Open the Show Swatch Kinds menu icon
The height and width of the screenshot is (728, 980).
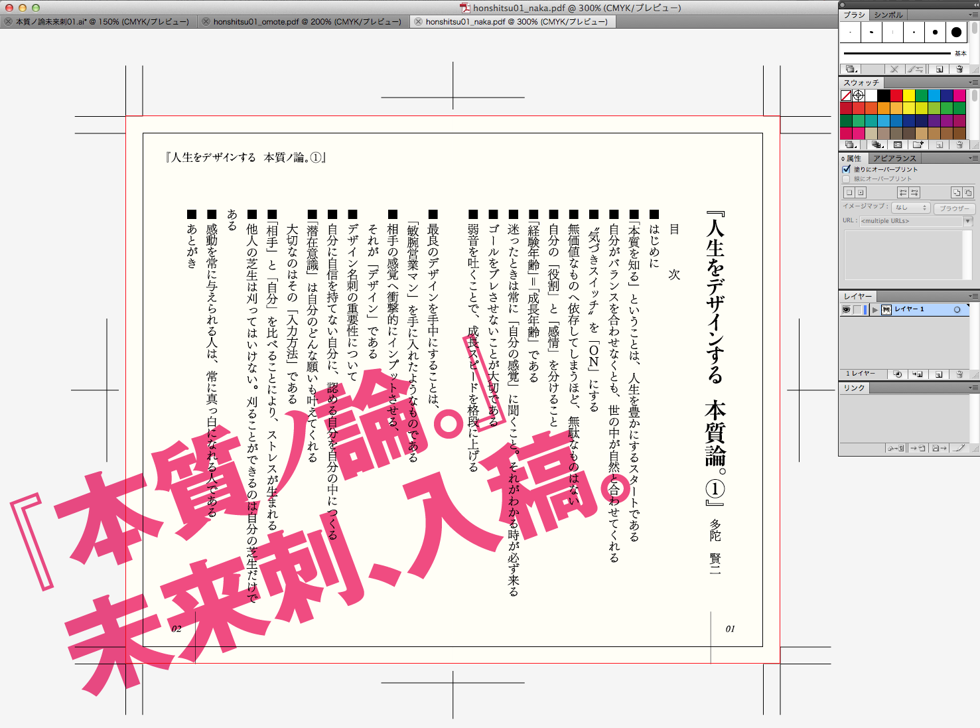877,145
